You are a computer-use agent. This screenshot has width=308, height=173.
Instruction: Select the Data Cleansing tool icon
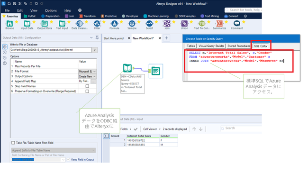click(x=79, y=24)
